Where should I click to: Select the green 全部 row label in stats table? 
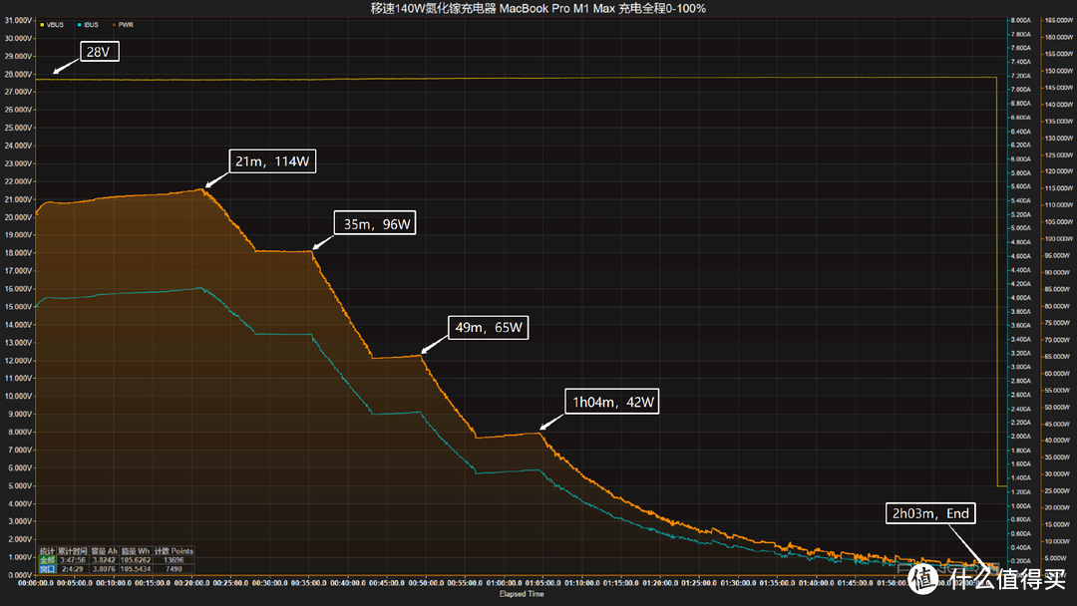tap(47, 560)
